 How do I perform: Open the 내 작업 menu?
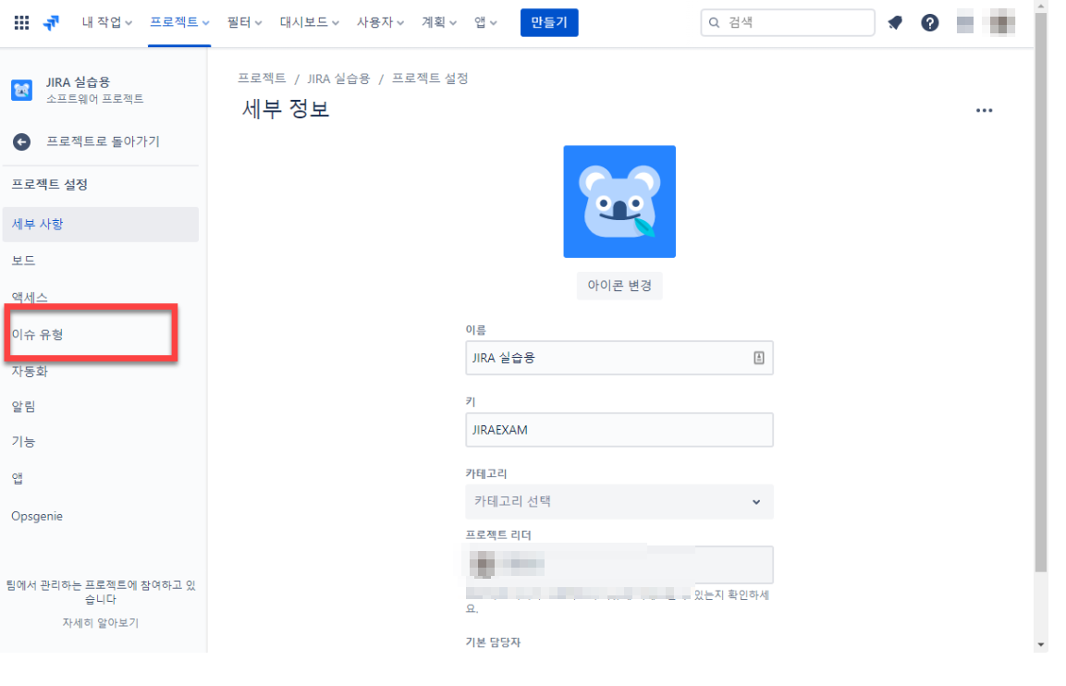point(106,22)
